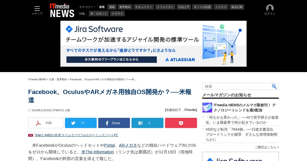The height and width of the screenshot is (161, 307).
Task: Select the 連載 category tab
Action: (x=112, y=7)
